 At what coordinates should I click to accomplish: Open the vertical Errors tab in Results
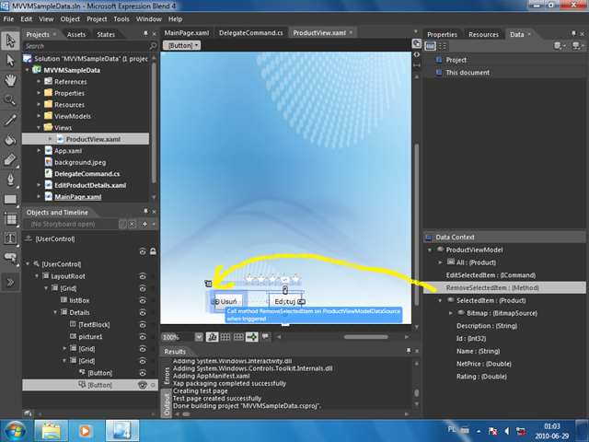[x=167, y=375]
